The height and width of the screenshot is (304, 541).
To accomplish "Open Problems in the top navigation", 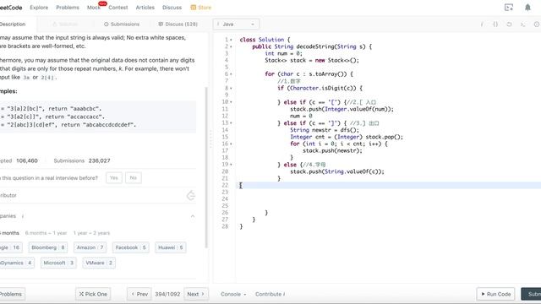I will 68,8.
